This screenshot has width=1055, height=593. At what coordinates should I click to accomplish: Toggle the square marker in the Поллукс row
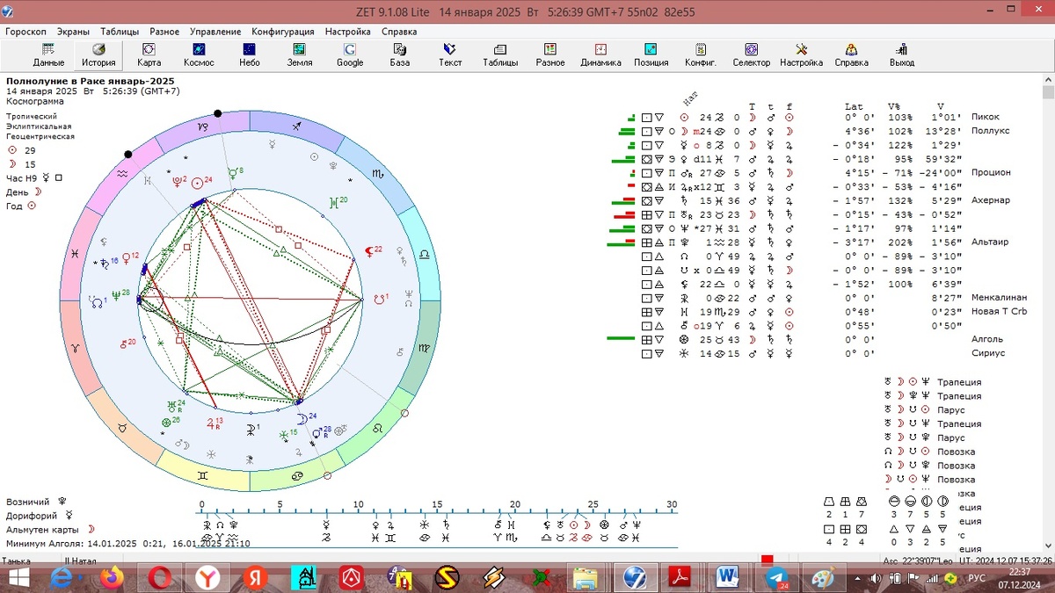coord(646,131)
